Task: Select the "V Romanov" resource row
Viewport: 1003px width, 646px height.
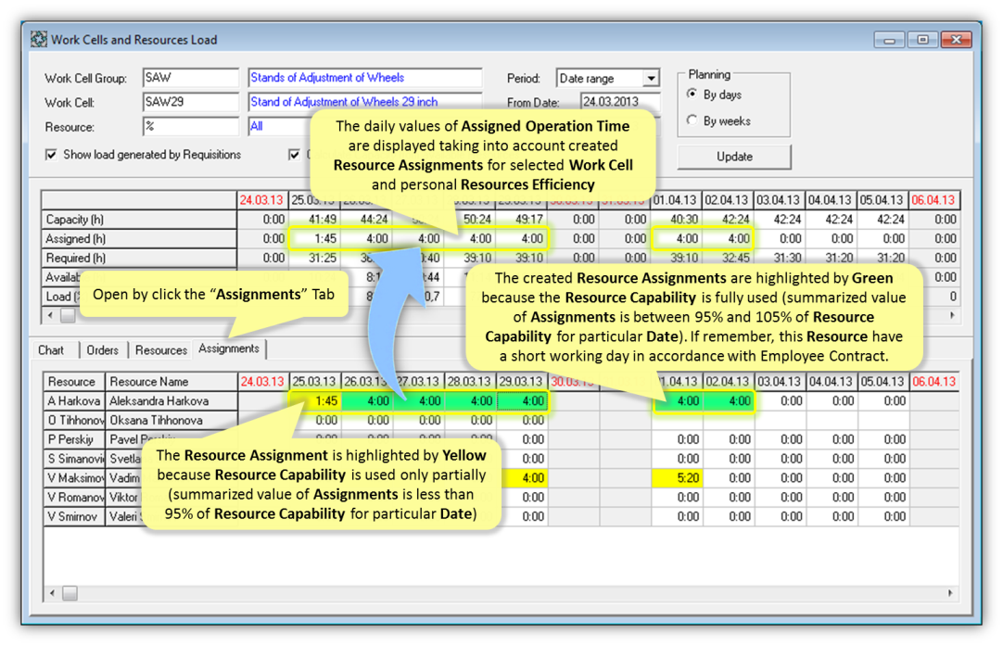Action: pos(74,497)
